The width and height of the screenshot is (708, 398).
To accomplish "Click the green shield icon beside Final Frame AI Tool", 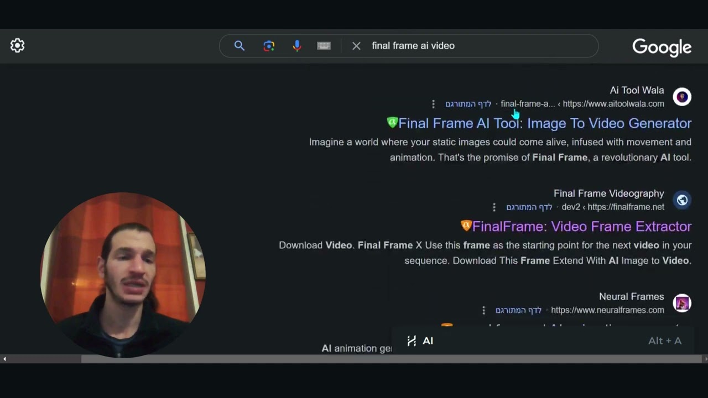I will 392,123.
